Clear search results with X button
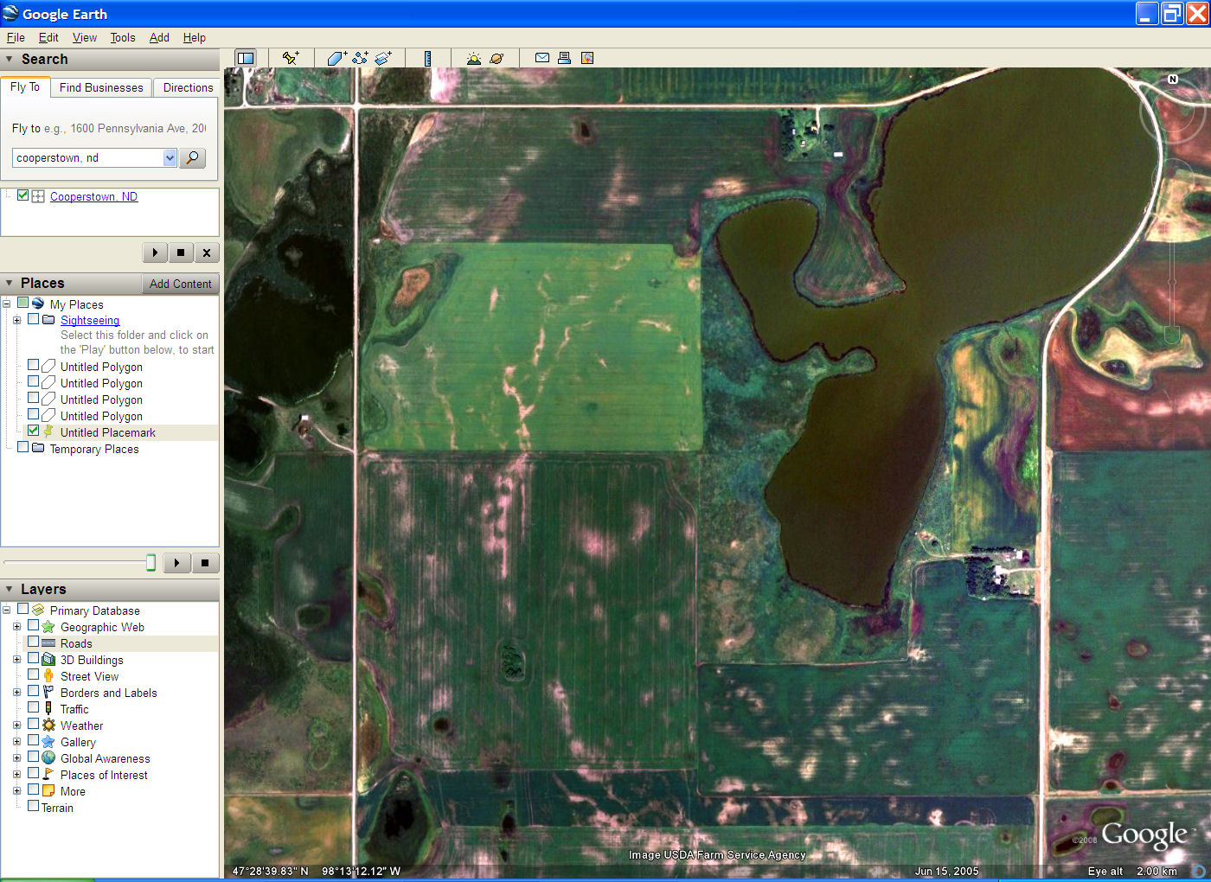Image resolution: width=1211 pixels, height=882 pixels. [207, 252]
